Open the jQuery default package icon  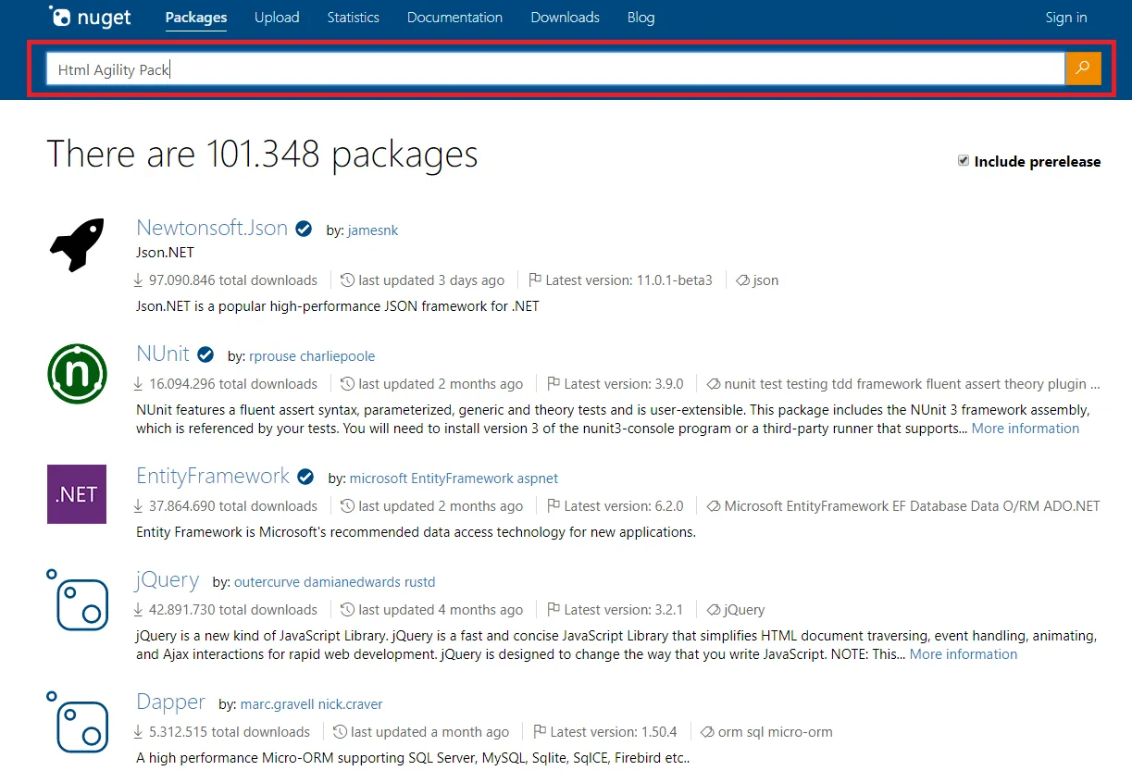pos(77,598)
